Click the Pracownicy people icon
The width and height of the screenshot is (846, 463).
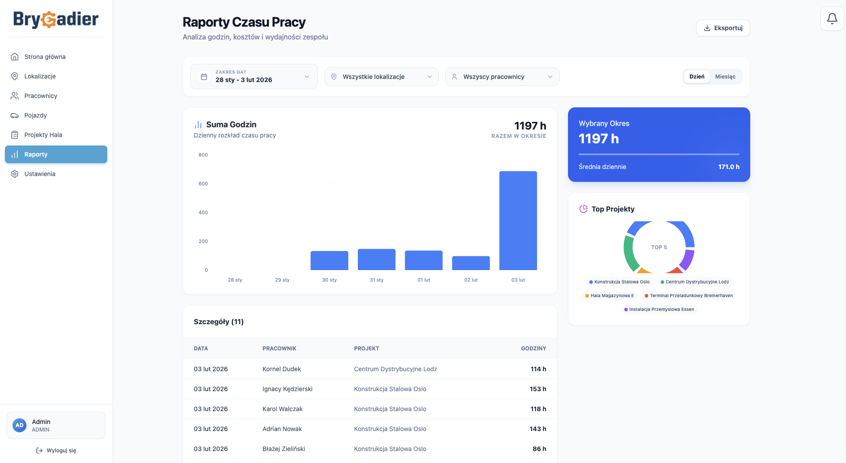15,96
